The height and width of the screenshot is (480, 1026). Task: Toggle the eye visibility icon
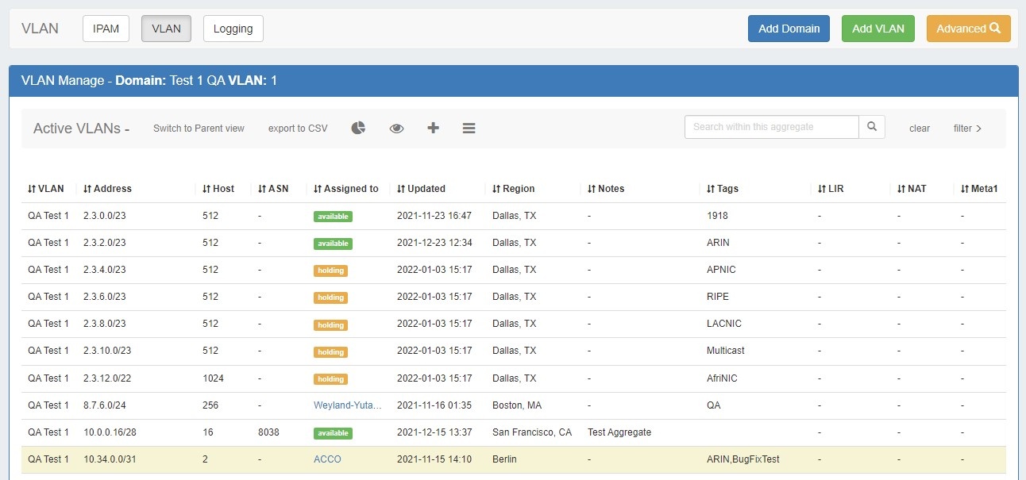(x=396, y=128)
